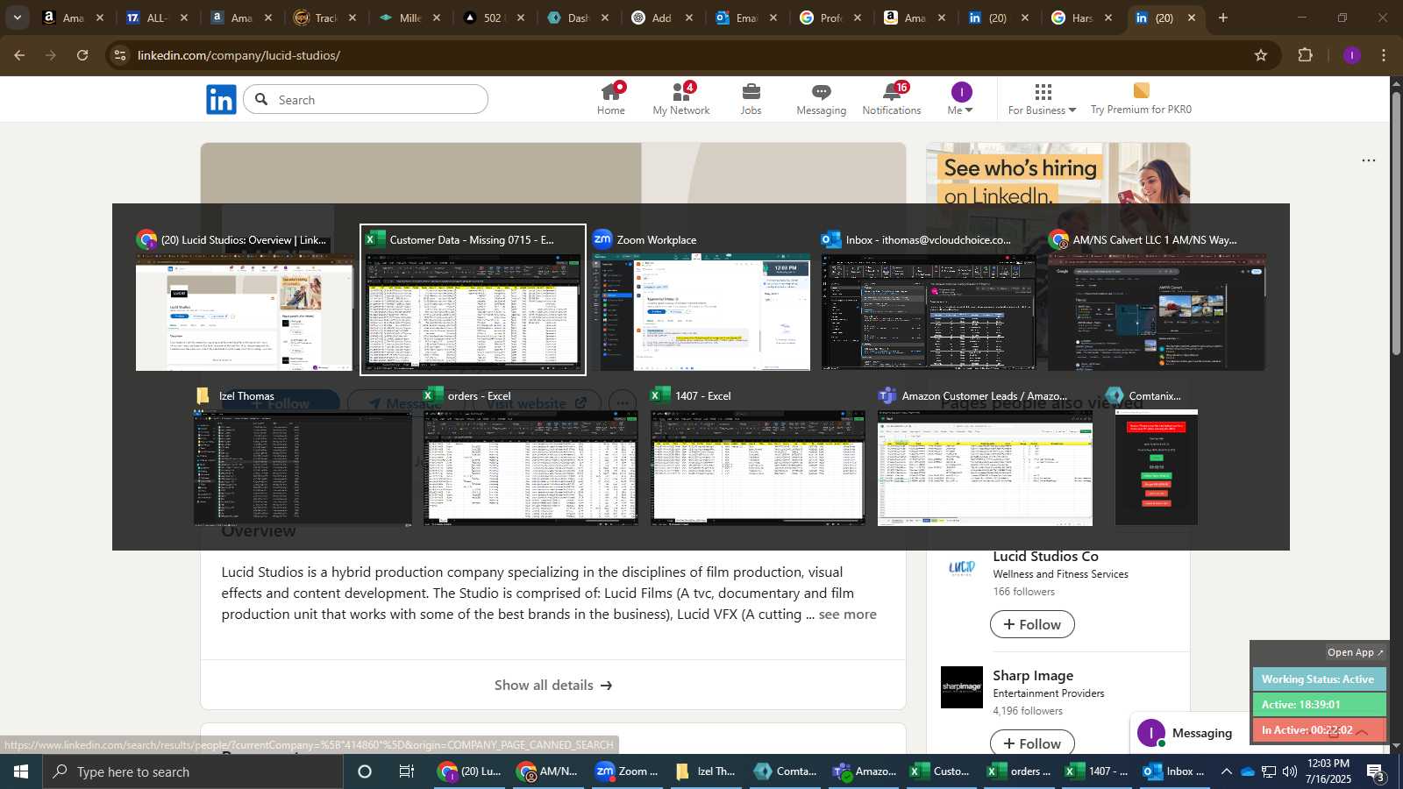Switch to ALL- browser tab
Viewport: 1403px width, 789px height.
point(156,18)
